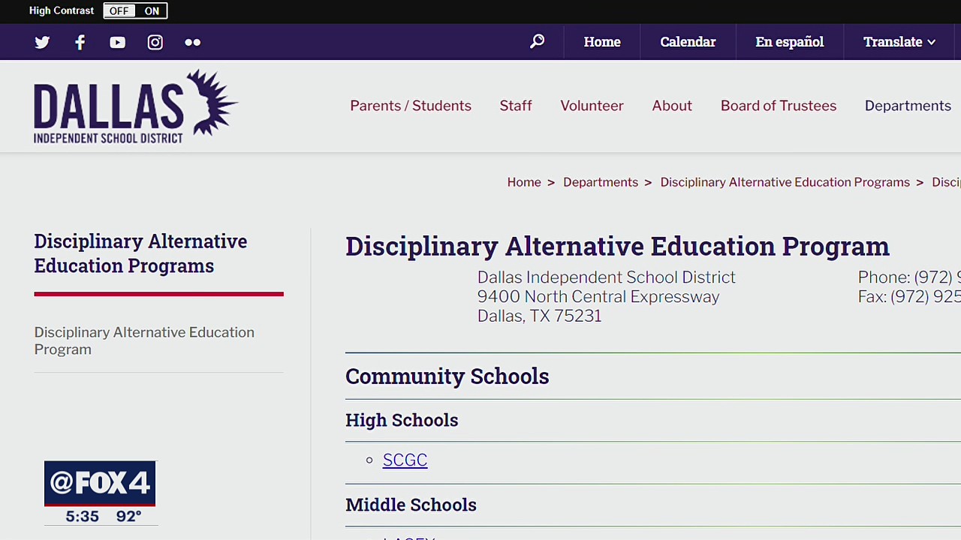Open the Board of Trustees menu
Image resolution: width=961 pixels, height=540 pixels.
tap(778, 106)
